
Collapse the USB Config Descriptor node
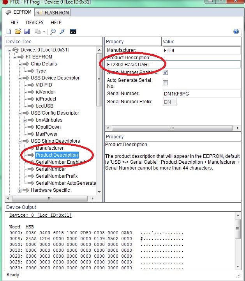20,113
